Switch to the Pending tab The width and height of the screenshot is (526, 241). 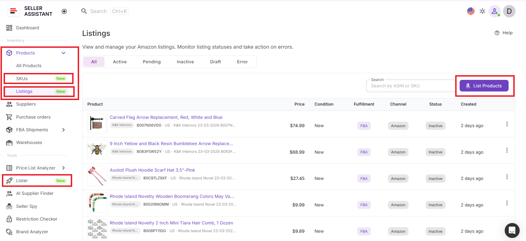click(x=152, y=62)
